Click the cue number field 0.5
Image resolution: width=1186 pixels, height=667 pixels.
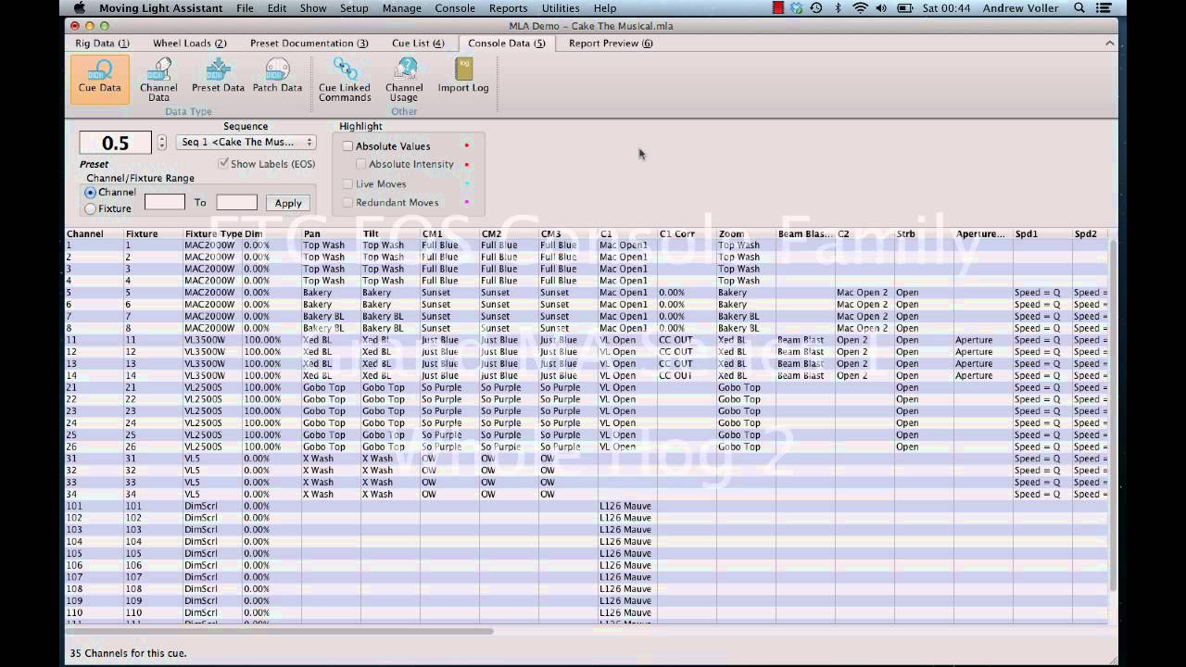coord(115,143)
